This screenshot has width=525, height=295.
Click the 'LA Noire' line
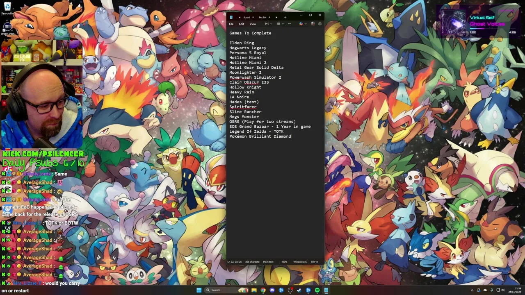tap(239, 97)
